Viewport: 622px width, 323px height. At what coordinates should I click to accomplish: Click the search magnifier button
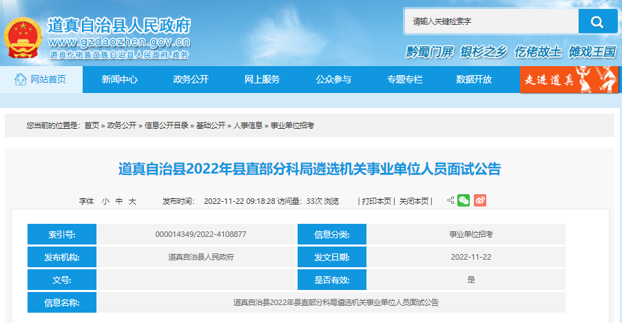597,21
